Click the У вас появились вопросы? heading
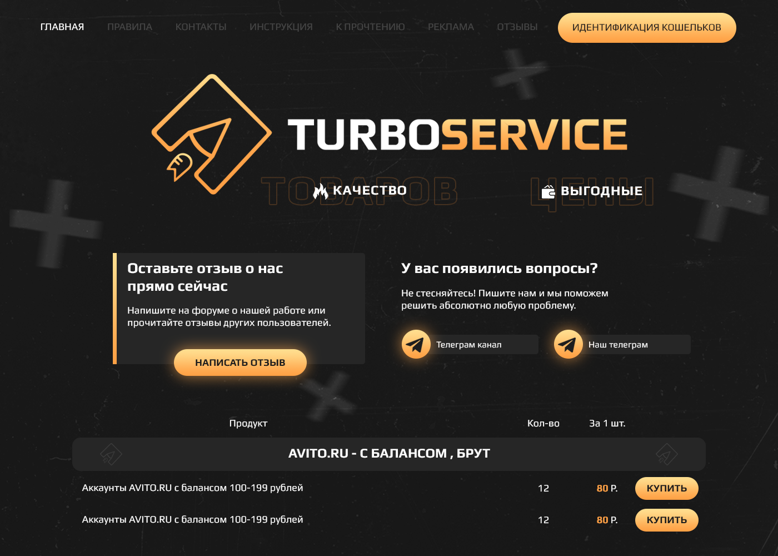The image size is (778, 556). (x=500, y=269)
